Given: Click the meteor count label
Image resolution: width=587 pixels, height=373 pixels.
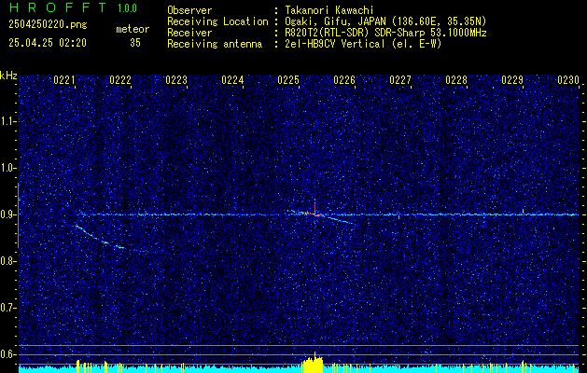Looking at the screenshot, I should pos(133,29).
